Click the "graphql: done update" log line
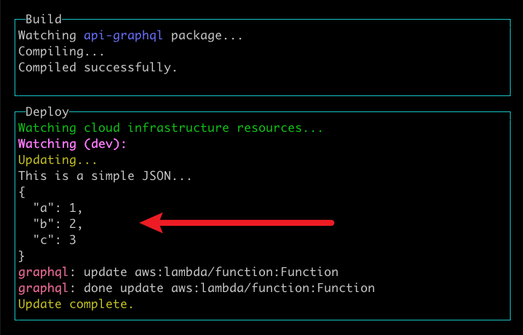523x335 pixels. [196, 288]
